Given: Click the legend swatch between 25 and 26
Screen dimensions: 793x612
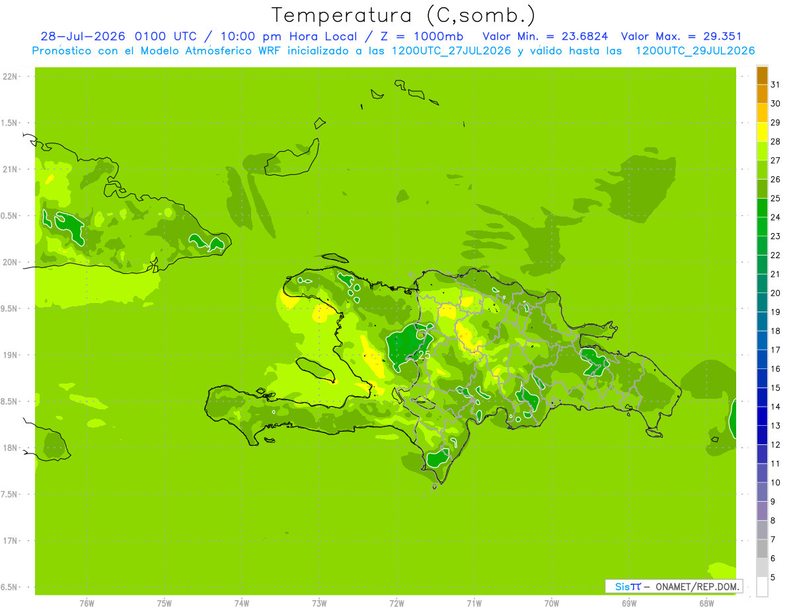Looking at the screenshot, I should pos(762,189).
